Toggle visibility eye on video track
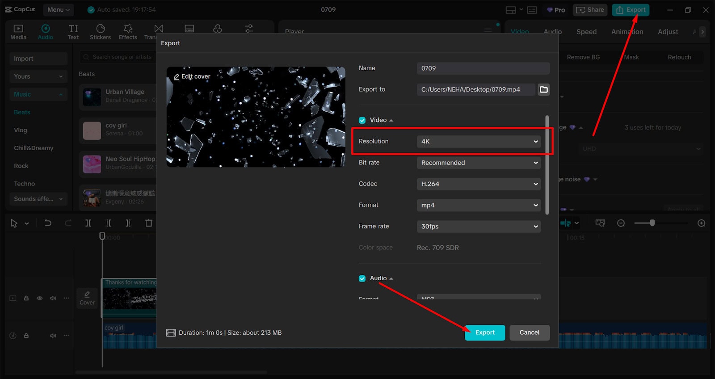Image resolution: width=715 pixels, height=379 pixels. coord(40,298)
